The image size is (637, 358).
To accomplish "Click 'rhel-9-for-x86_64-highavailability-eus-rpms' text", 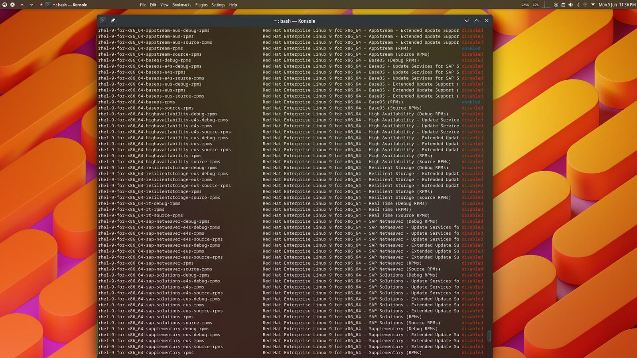I will point(155,144).
